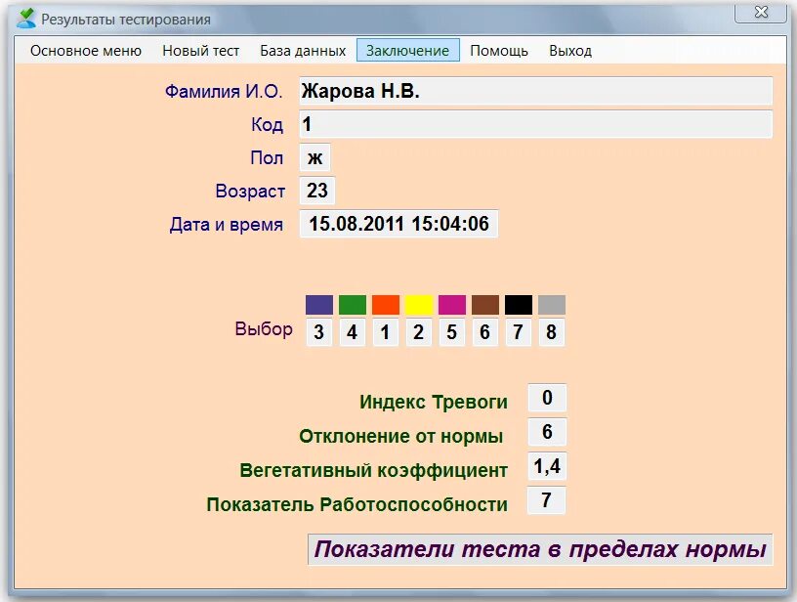The image size is (797, 602).
Task: Click choice number 7 under black swatch
Action: tap(518, 332)
